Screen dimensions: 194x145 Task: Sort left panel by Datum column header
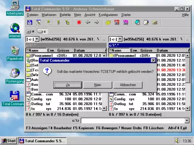coord(88,50)
